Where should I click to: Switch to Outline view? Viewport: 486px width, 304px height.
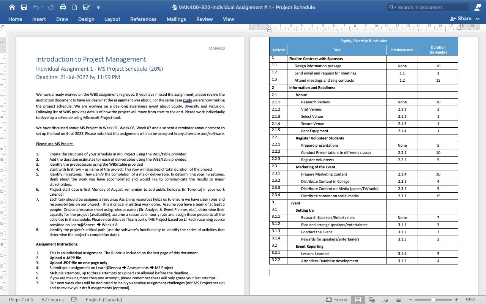point(385,299)
